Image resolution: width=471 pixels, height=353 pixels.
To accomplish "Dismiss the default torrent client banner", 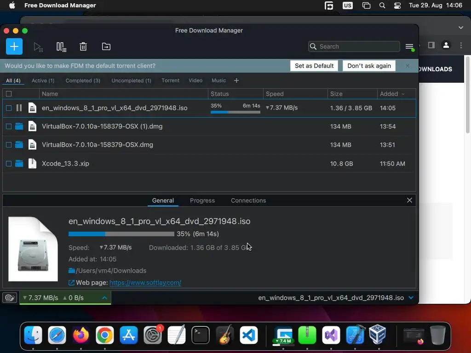I will click(x=408, y=66).
